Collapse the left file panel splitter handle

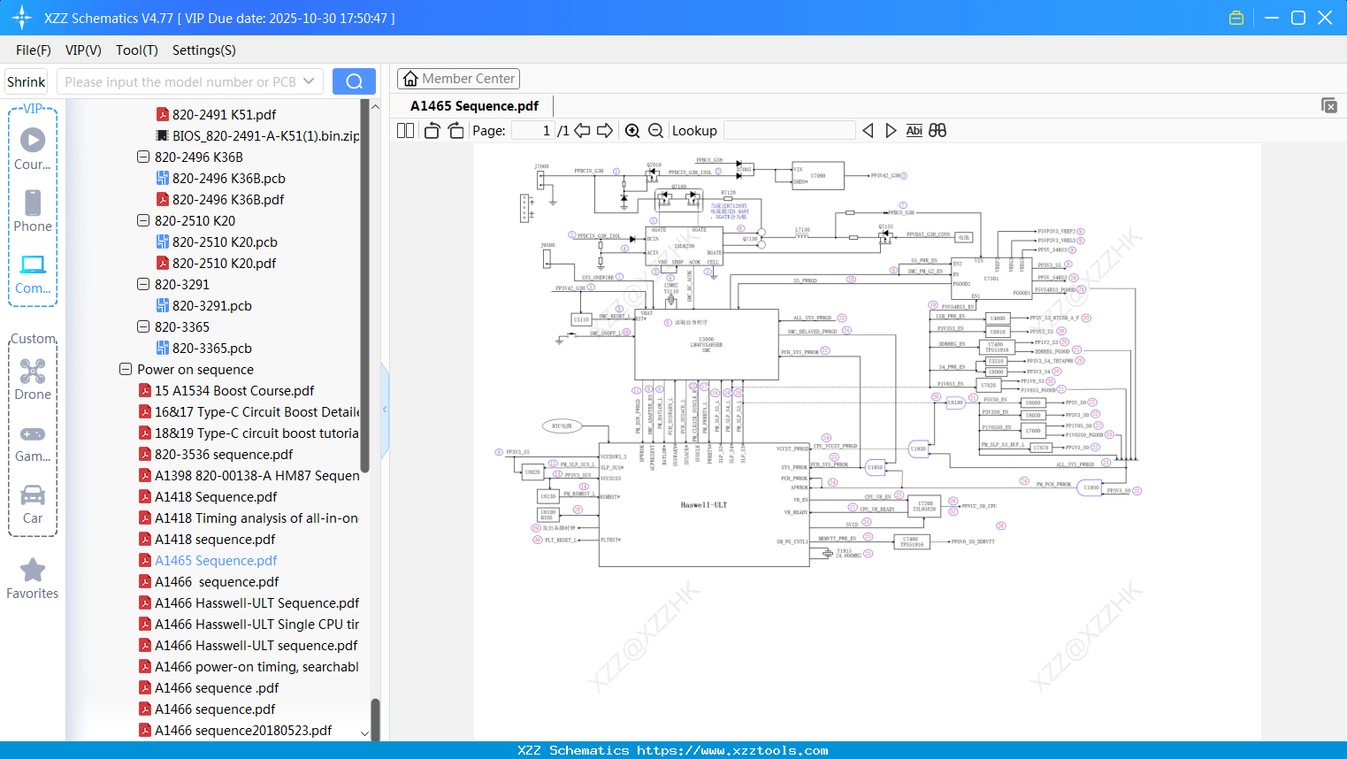pos(385,410)
